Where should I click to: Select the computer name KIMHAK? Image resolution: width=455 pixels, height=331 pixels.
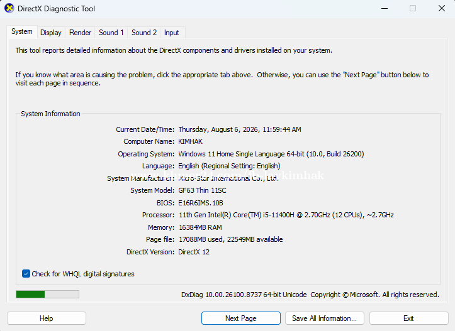190,141
